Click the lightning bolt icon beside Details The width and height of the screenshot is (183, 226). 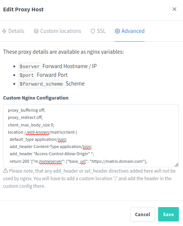point(4,31)
